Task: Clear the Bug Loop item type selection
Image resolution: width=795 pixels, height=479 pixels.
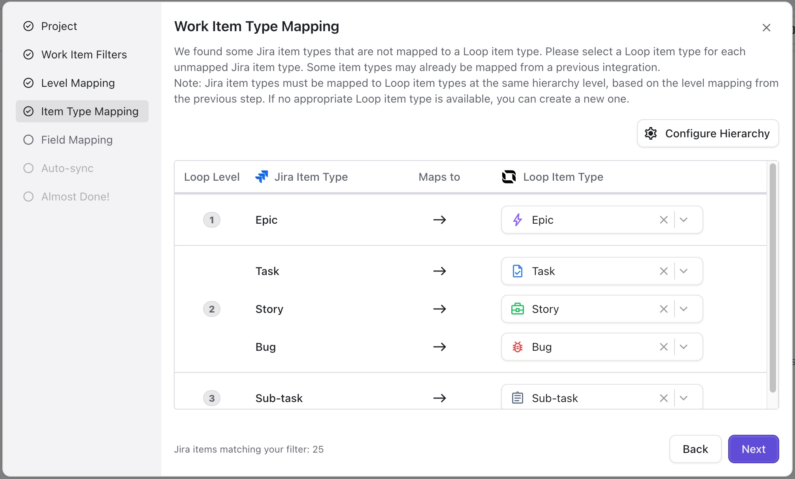Action: click(664, 347)
